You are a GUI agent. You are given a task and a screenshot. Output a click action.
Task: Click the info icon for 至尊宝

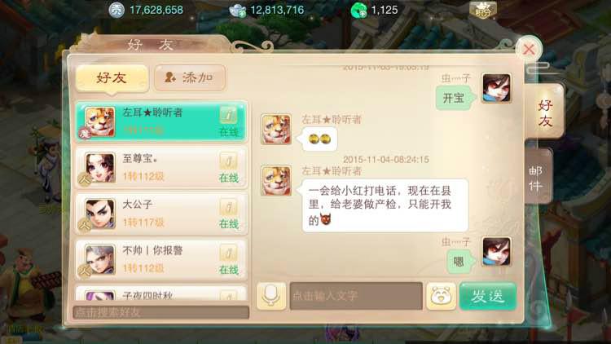point(228,161)
